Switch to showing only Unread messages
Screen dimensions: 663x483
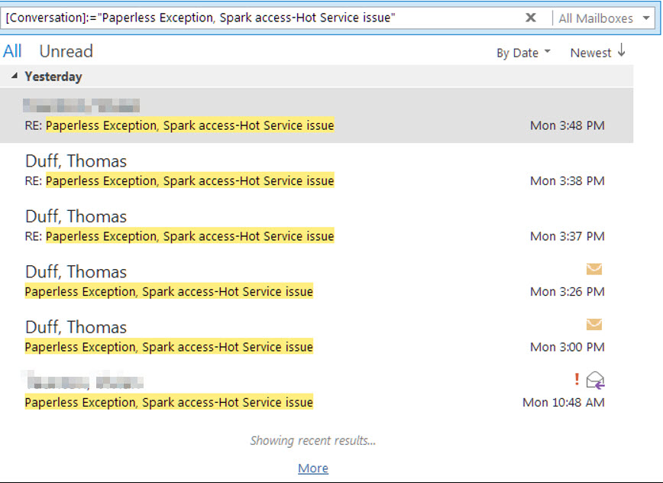click(66, 51)
